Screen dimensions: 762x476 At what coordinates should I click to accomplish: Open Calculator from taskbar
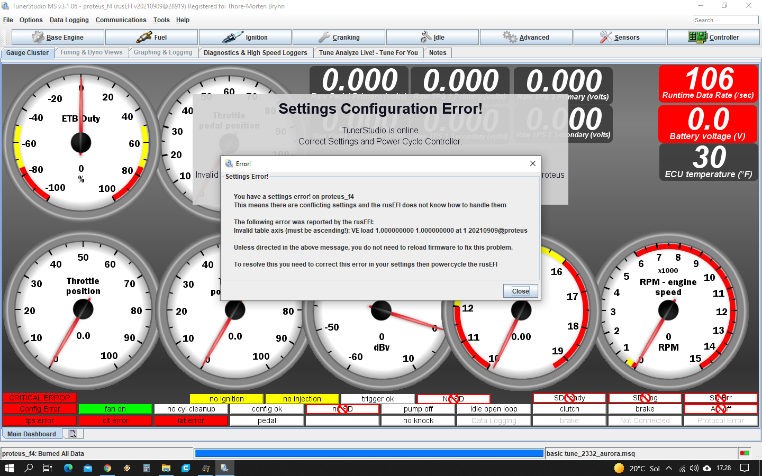[147, 468]
